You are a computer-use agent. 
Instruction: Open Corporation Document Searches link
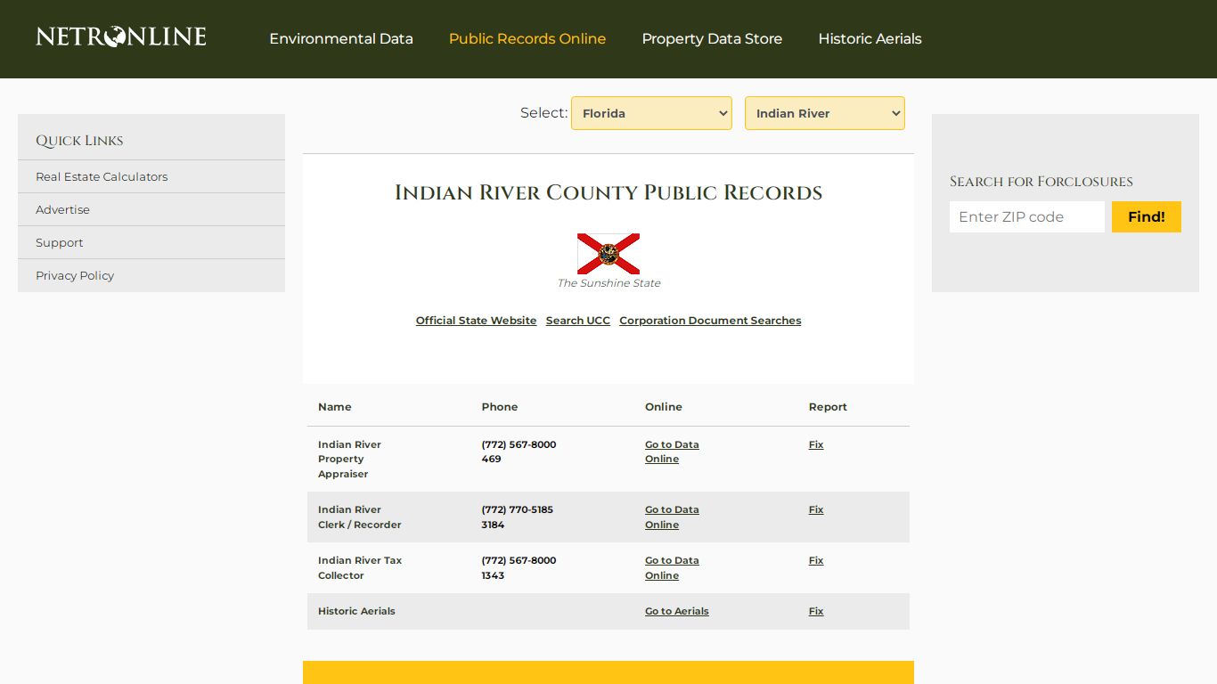pyautogui.click(x=710, y=321)
